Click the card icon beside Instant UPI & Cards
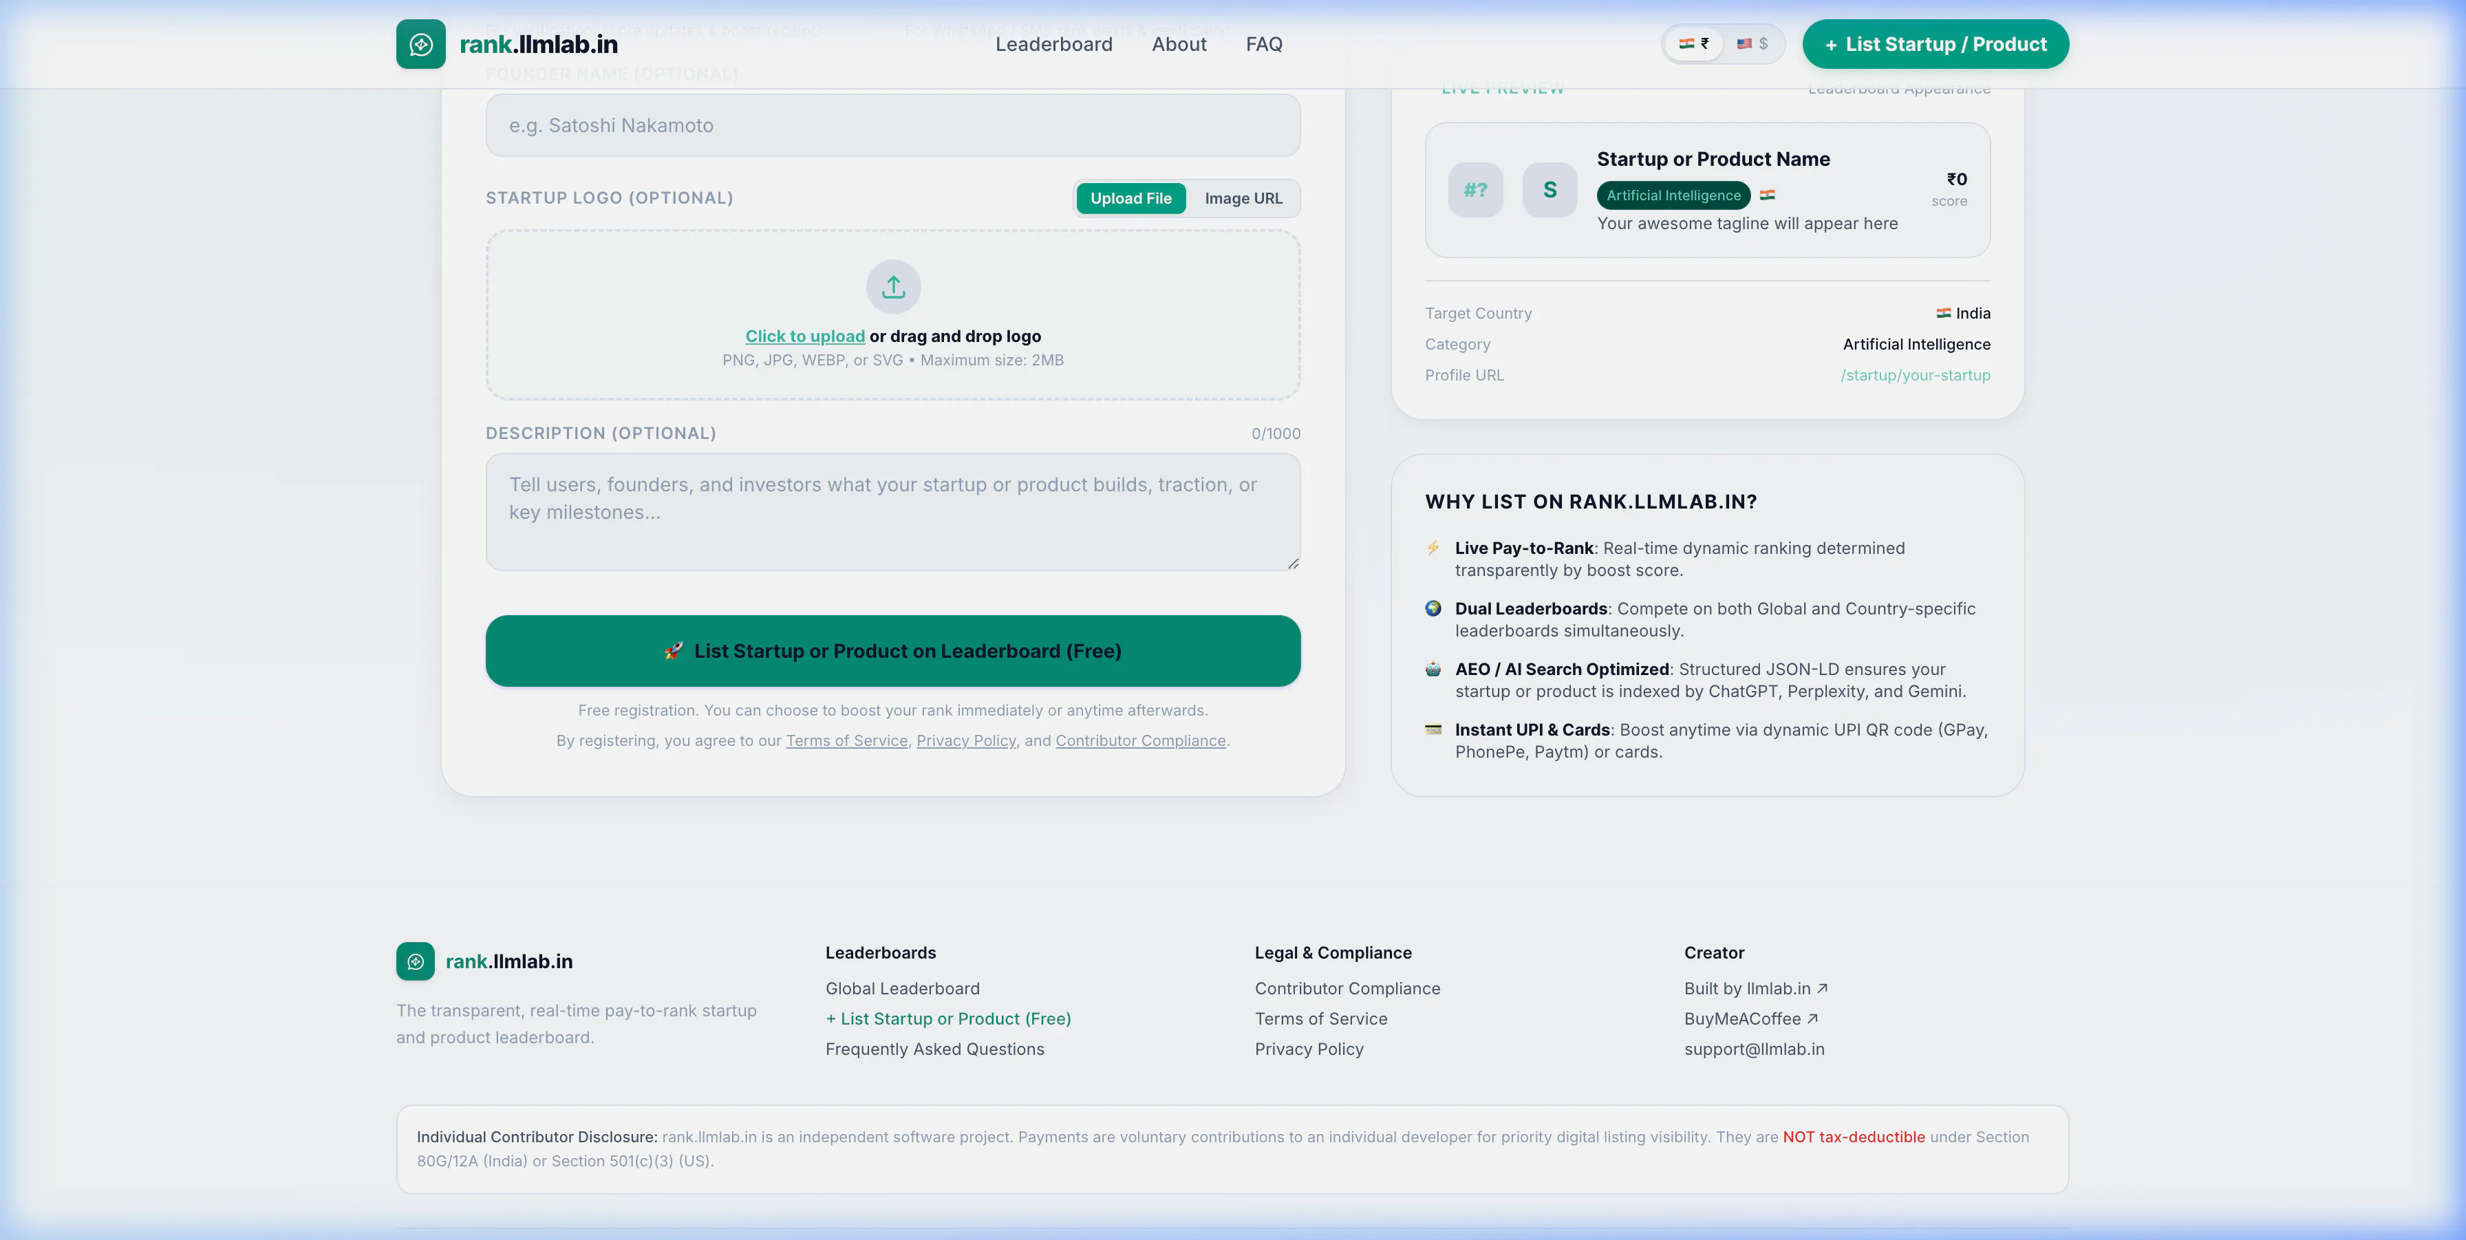The image size is (2466, 1240). 1433,729
